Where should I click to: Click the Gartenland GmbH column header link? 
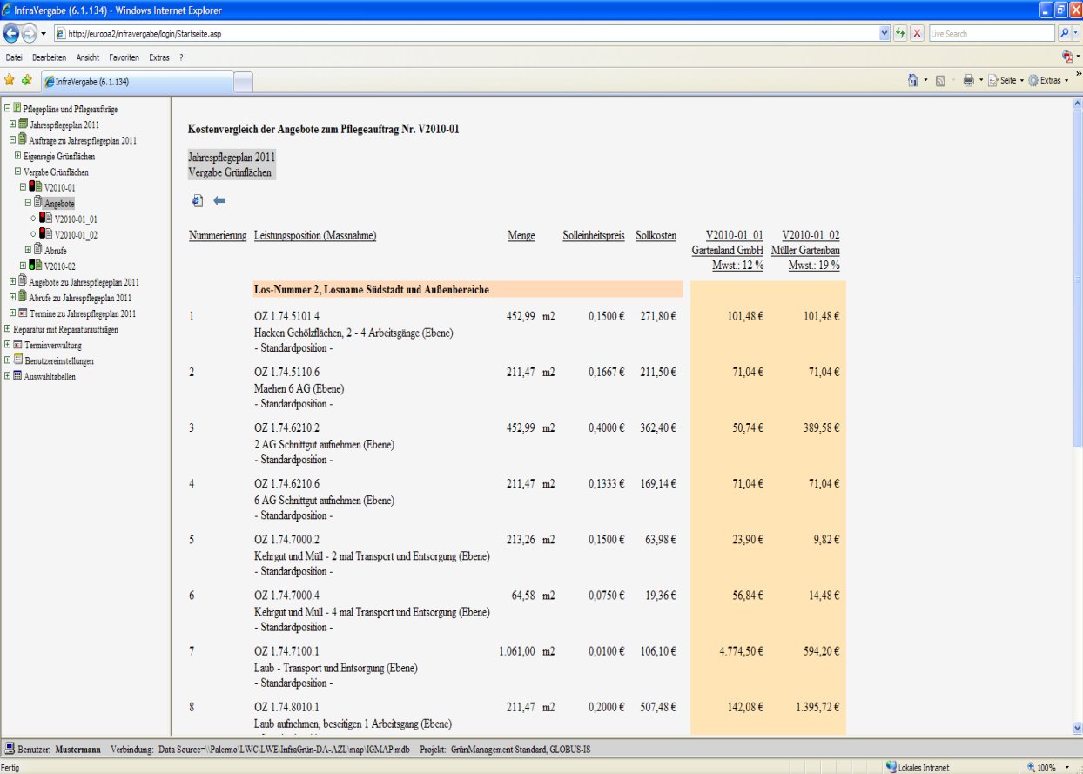(x=727, y=250)
